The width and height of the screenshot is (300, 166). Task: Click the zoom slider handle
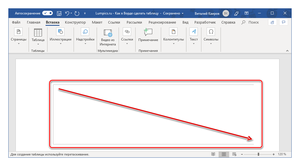pos(258,154)
